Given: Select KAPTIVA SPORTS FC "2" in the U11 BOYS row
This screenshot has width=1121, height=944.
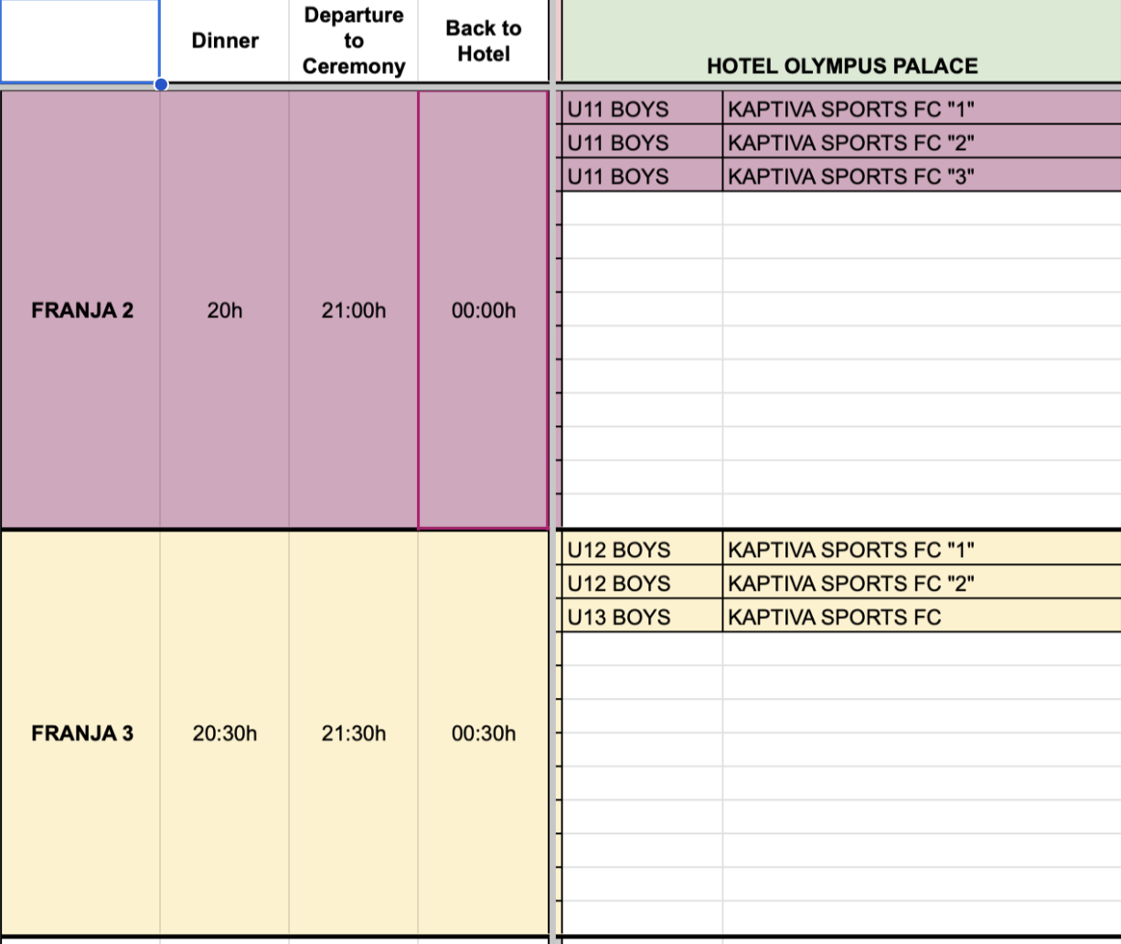Looking at the screenshot, I should [922, 143].
